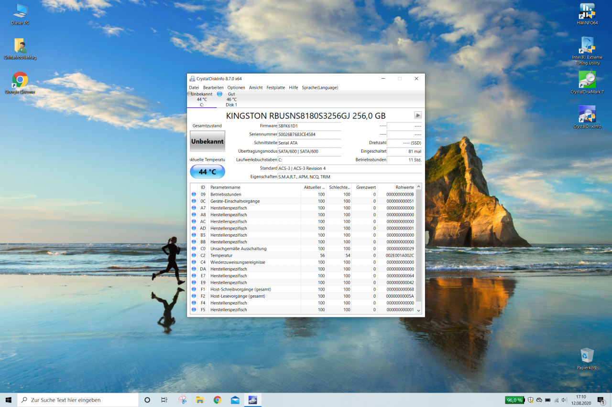
Task: Open the CrystalDiskInfo desktop shortcut
Action: 587,117
